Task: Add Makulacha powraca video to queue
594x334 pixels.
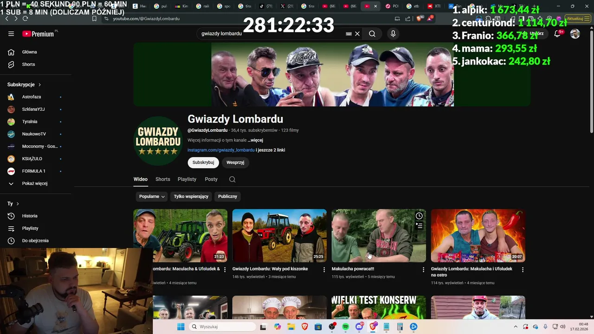Action: point(419,226)
